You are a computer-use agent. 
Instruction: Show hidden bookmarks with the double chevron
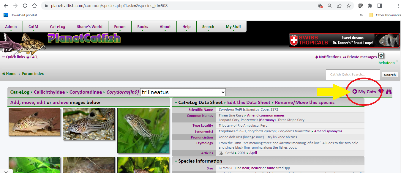[x=361, y=15]
